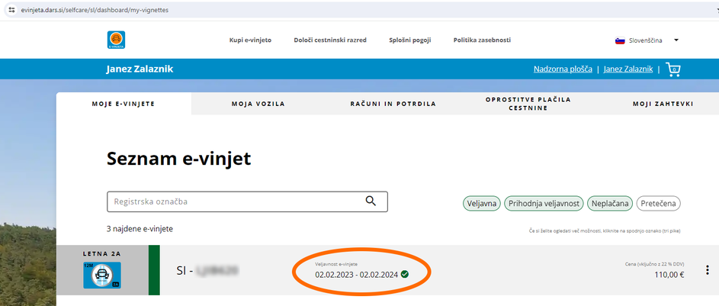Open the Nadzorna plošča link
Screen dimensions: 719x306
563,69
